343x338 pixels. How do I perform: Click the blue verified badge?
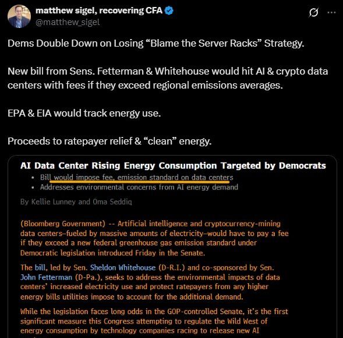pos(169,10)
